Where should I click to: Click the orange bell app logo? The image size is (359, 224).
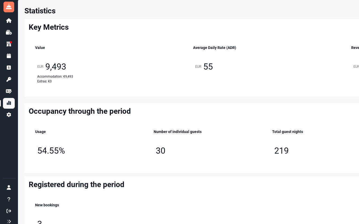coord(9,7)
